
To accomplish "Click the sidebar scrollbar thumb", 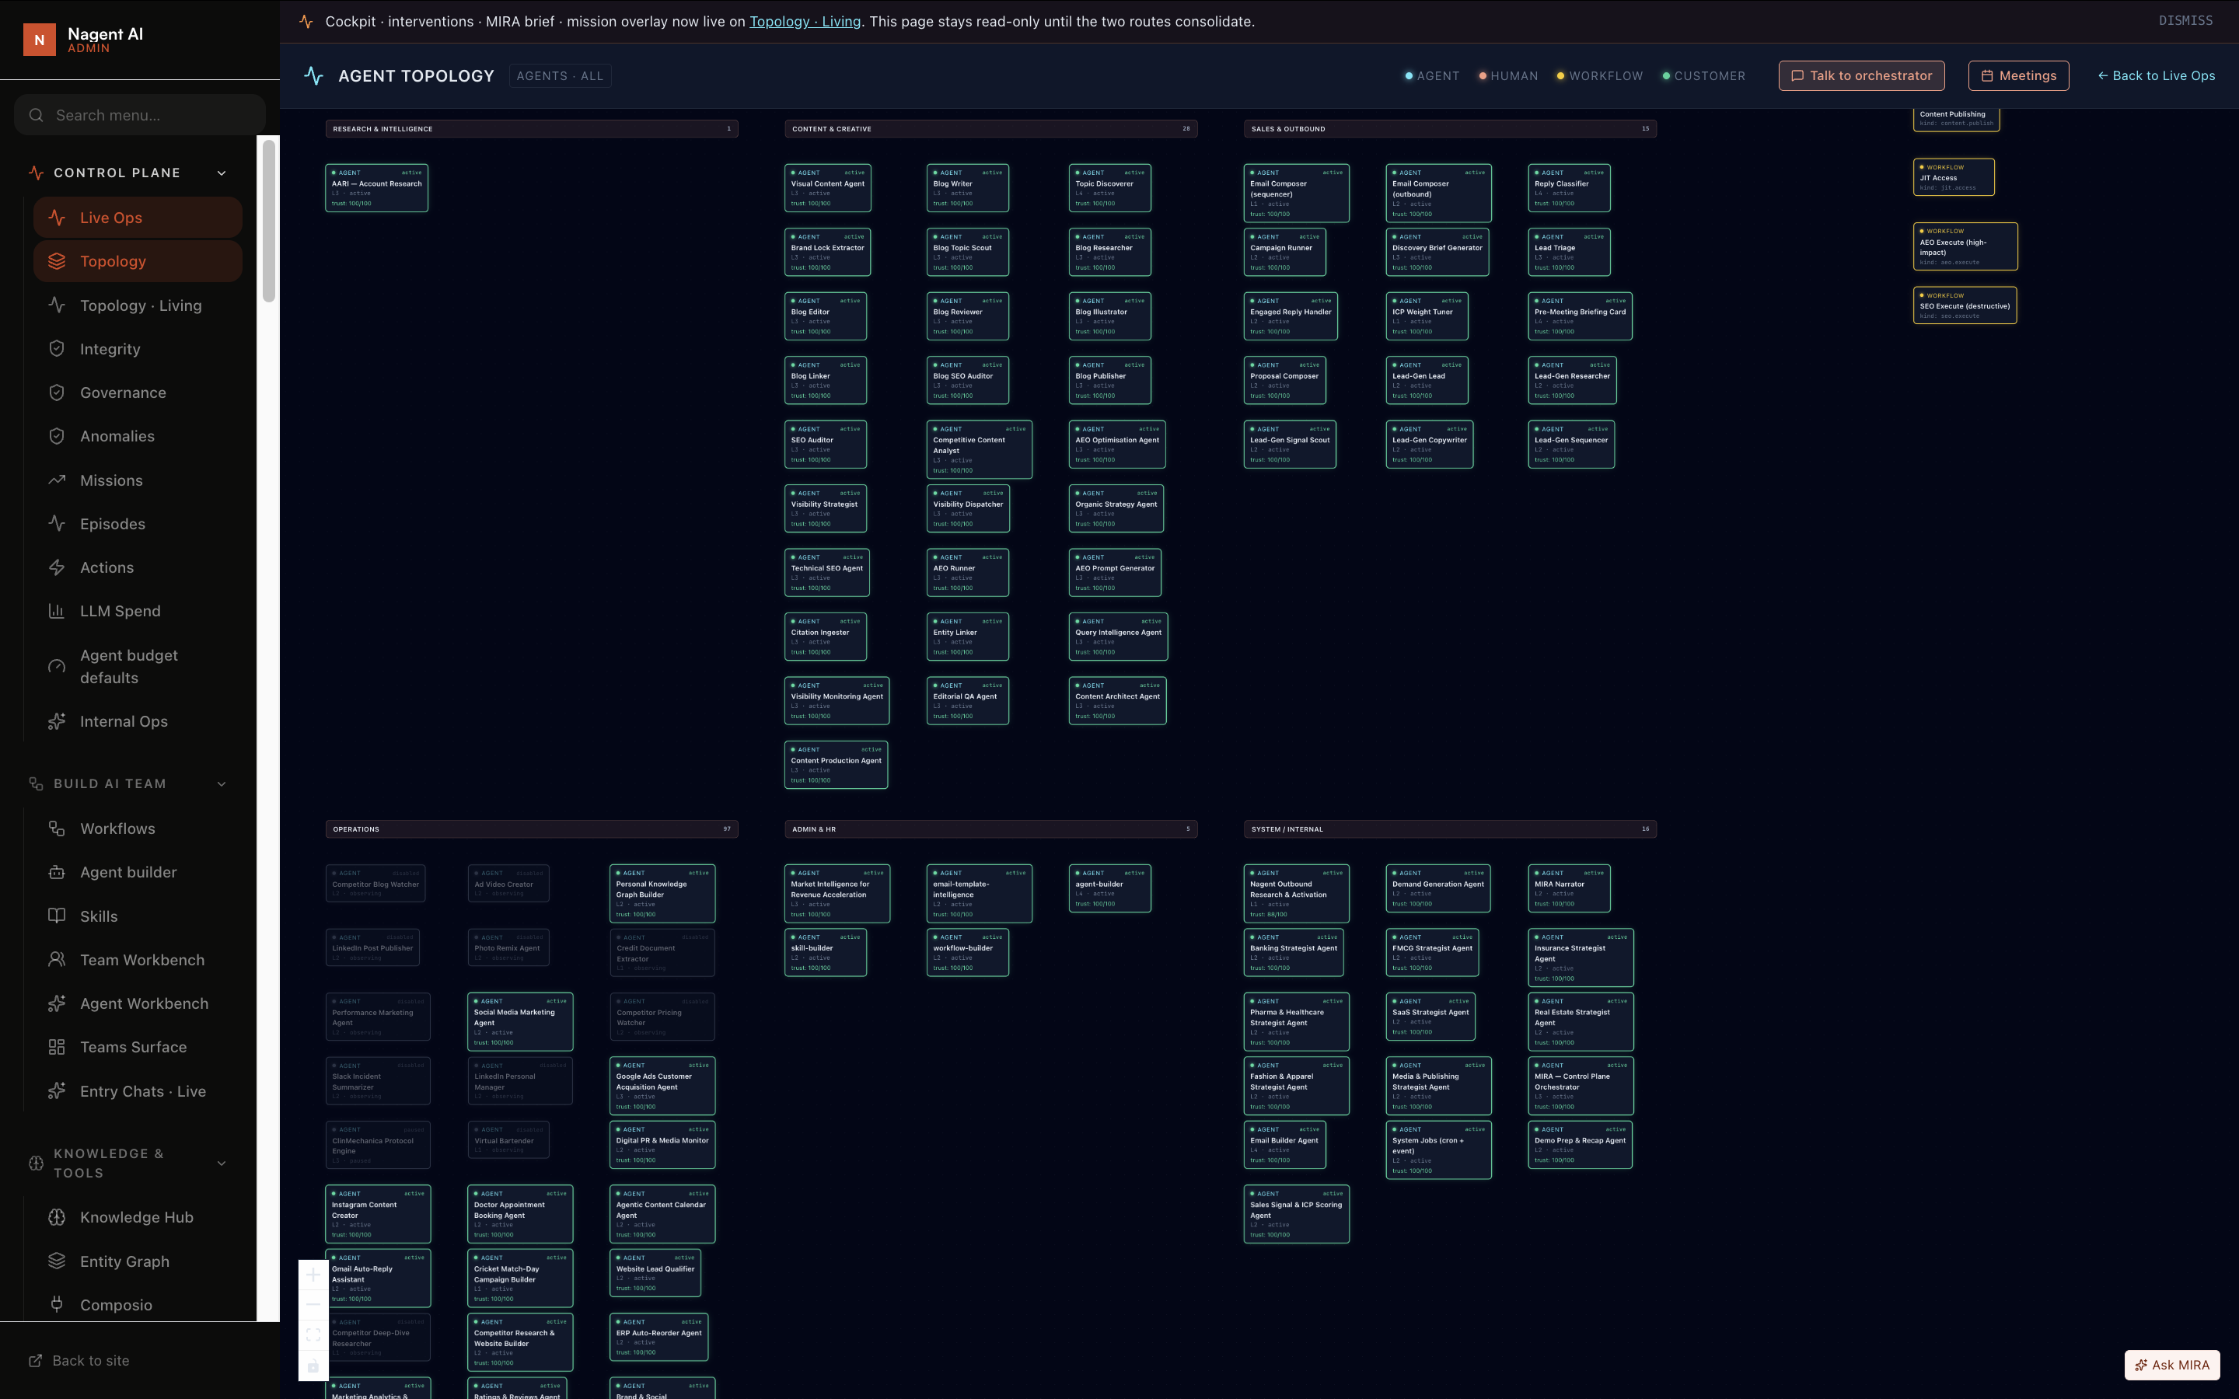I will [x=268, y=220].
